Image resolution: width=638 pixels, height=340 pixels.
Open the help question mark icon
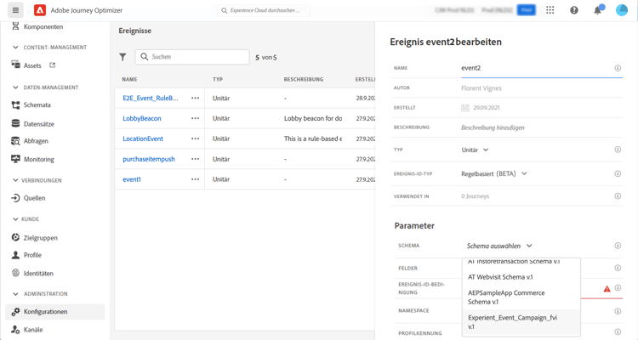click(573, 10)
